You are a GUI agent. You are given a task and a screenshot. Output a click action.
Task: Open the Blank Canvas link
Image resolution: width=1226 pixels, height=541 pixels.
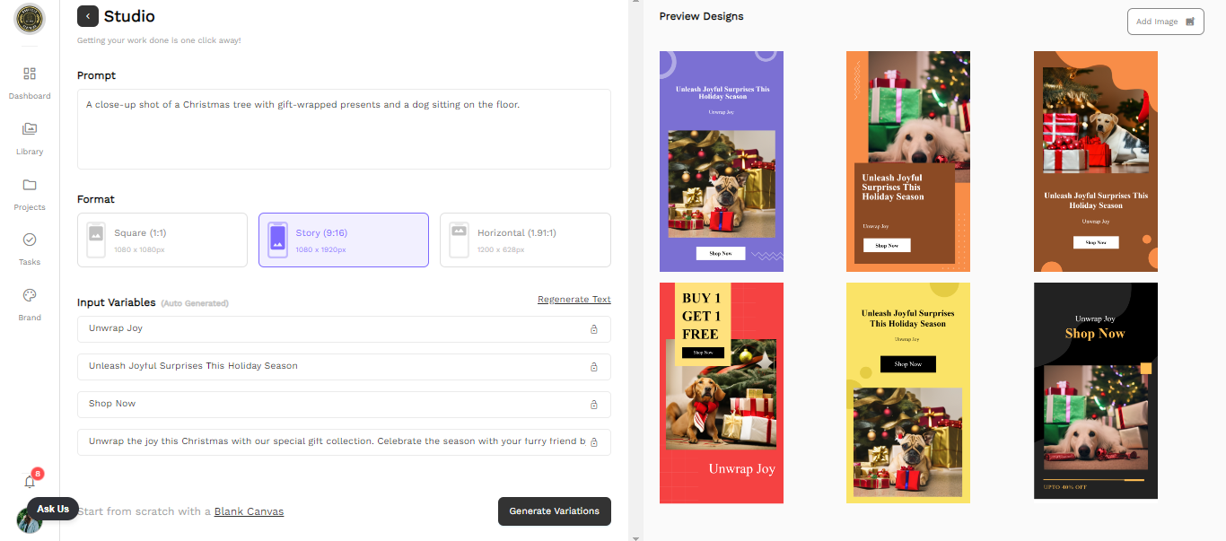pos(249,512)
